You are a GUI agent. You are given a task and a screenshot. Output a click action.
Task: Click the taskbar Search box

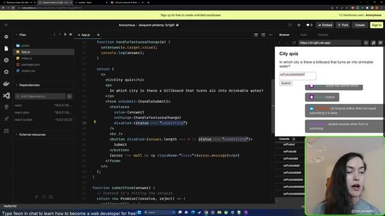pos(159,212)
